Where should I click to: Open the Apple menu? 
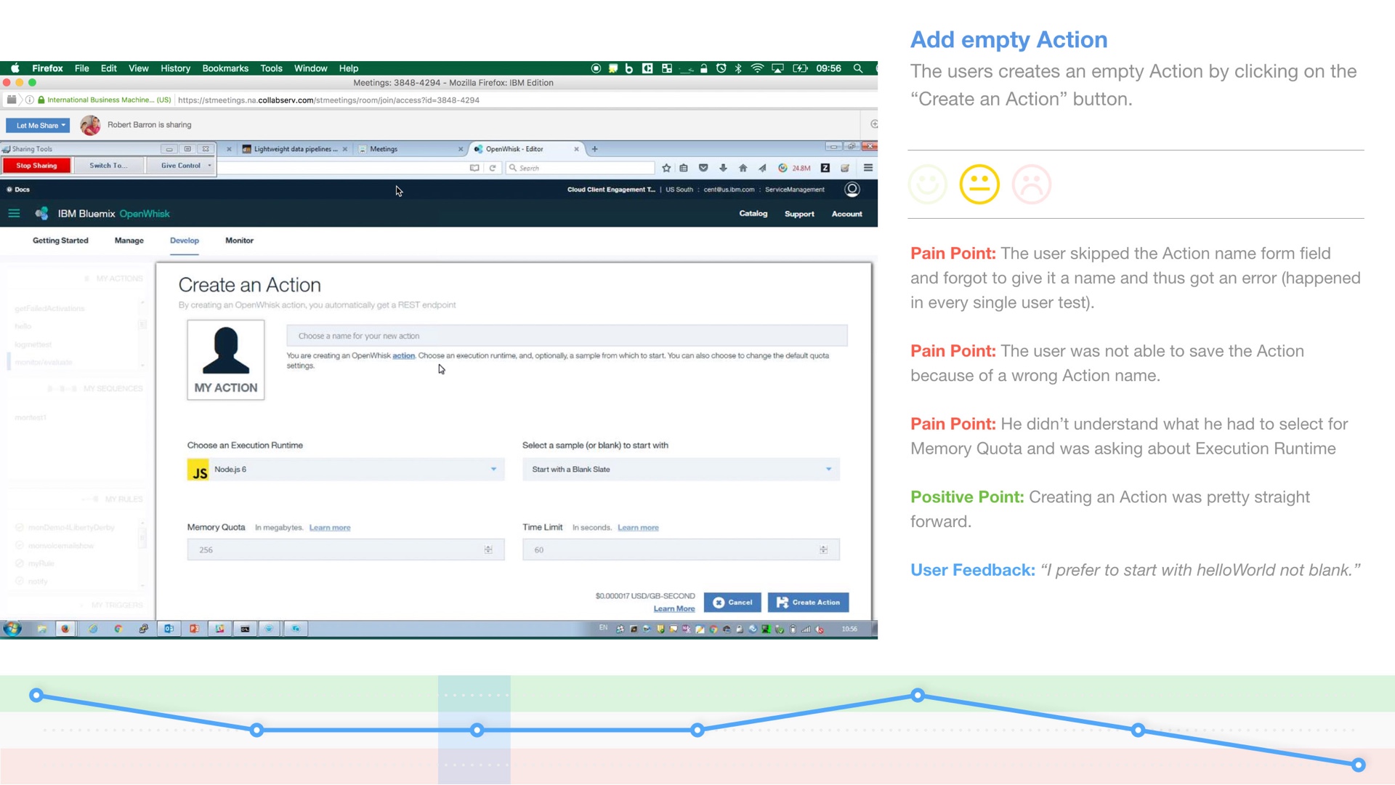(15, 68)
